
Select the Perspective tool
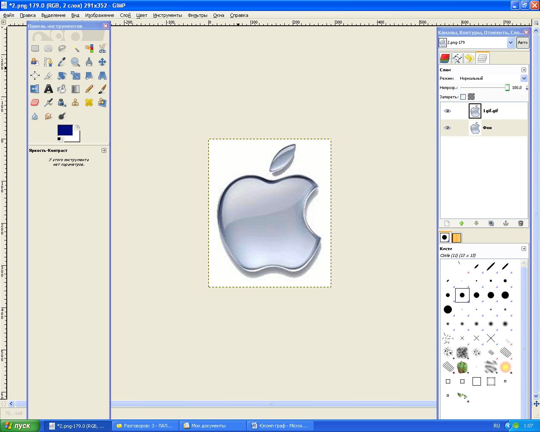click(103, 76)
